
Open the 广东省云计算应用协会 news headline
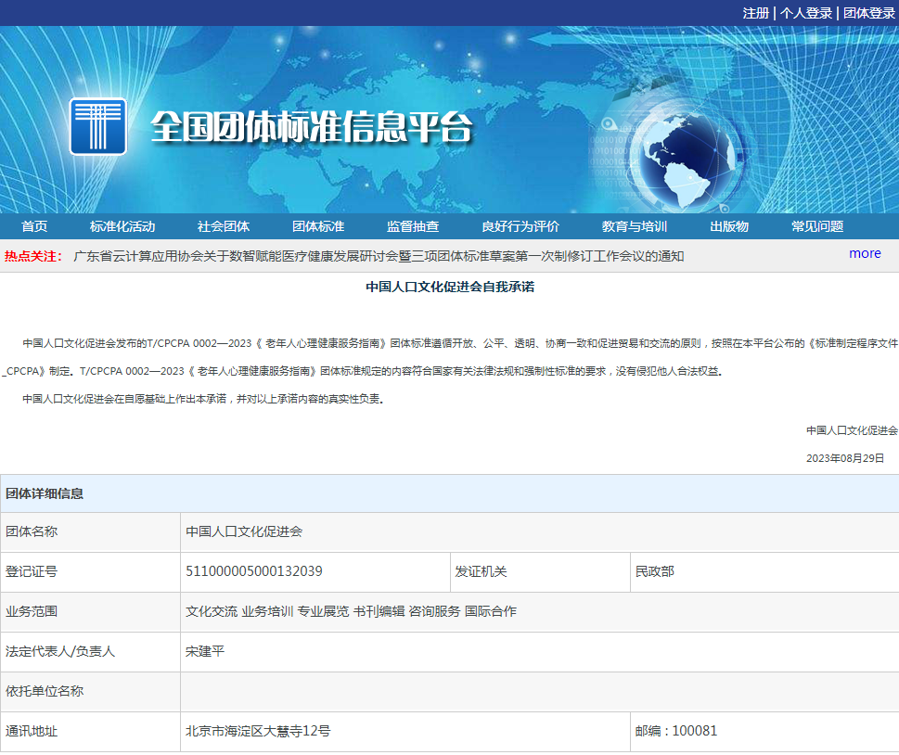379,256
